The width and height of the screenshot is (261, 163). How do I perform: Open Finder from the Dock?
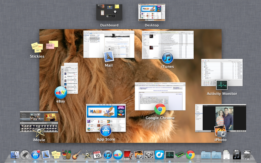point(15,155)
